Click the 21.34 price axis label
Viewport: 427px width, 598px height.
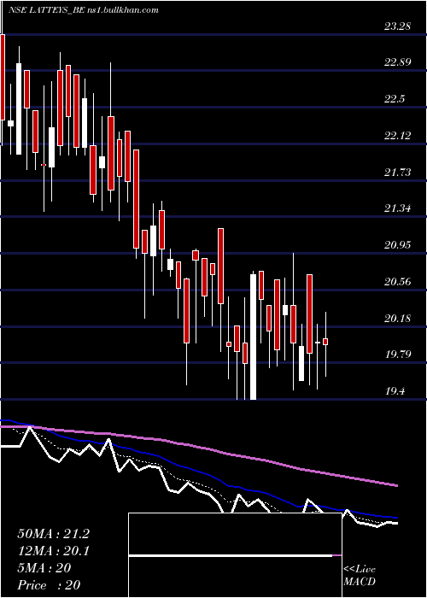(397, 208)
